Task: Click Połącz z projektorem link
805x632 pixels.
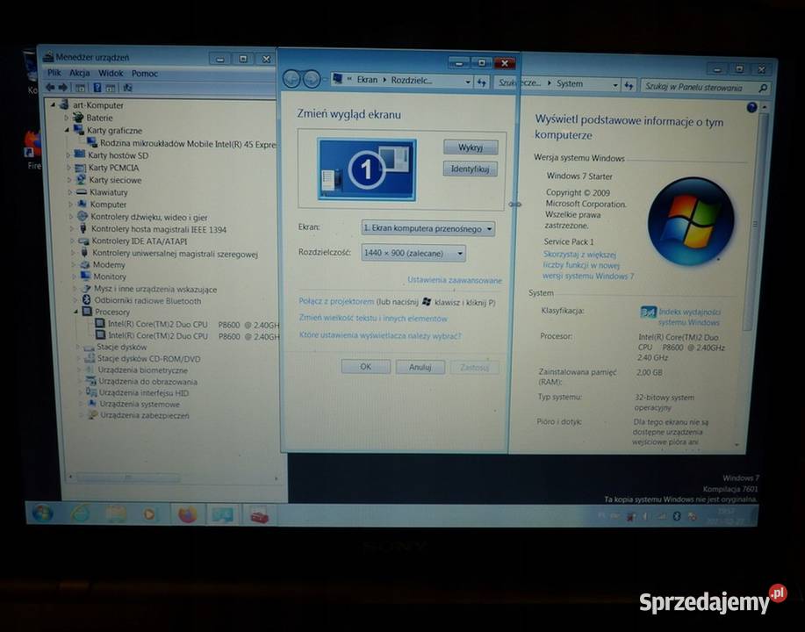Action: (336, 301)
